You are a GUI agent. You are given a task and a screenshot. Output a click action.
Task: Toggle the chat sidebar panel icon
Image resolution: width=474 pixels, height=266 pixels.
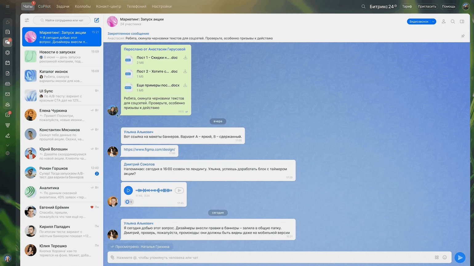[462, 22]
